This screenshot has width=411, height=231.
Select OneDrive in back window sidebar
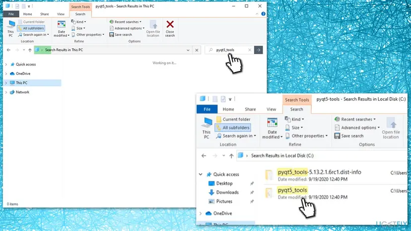point(23,73)
